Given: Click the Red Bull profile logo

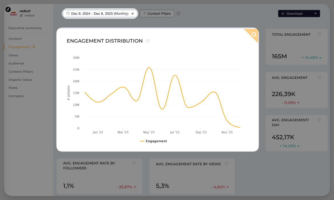Looking at the screenshot, I should tap(13, 13).
